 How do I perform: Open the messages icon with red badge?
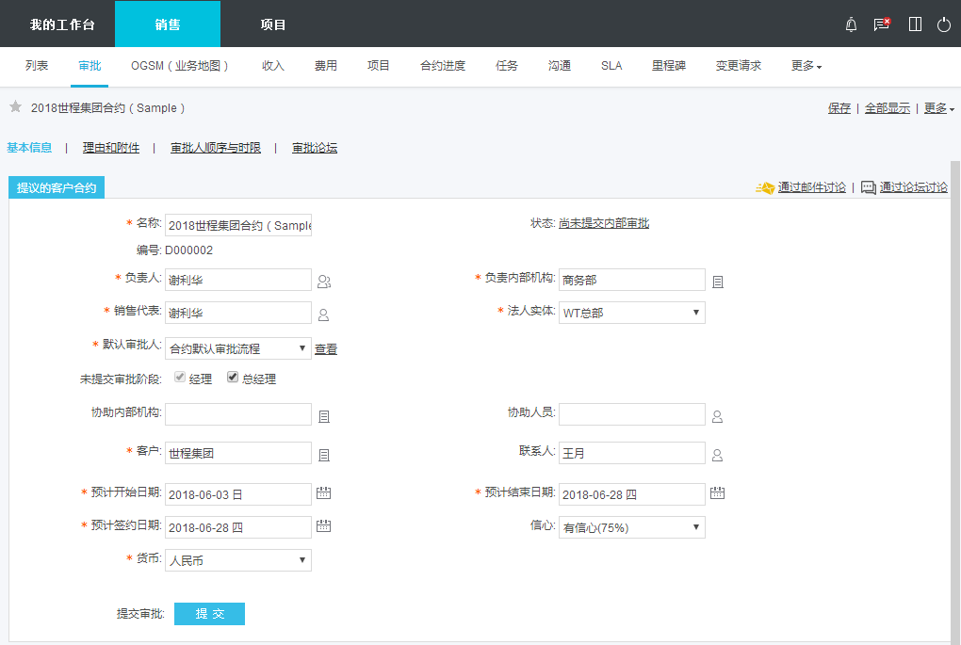point(882,24)
